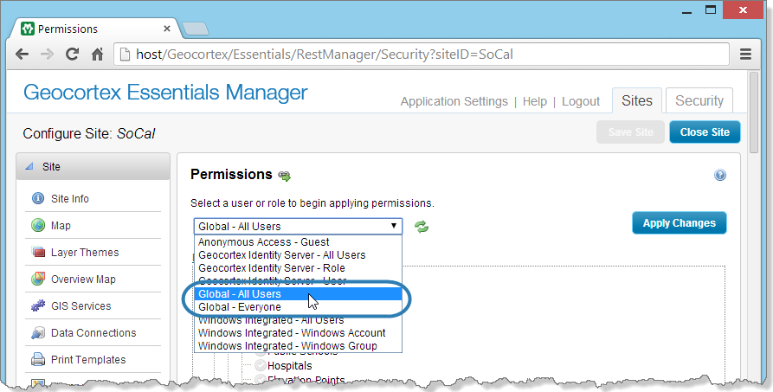The image size is (773, 392).
Task: Open the user or role dropdown
Action: coord(298,227)
